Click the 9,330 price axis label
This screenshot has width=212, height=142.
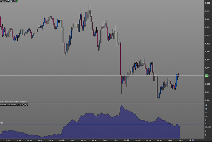pyautogui.click(x=207, y=100)
